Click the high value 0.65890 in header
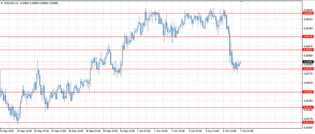This screenshot has width=315, height=134. 34,3
